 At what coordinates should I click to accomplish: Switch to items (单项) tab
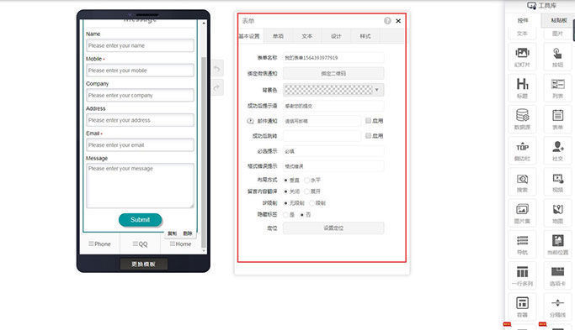tap(278, 36)
